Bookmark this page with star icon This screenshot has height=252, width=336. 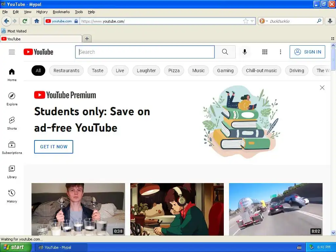point(245,21)
